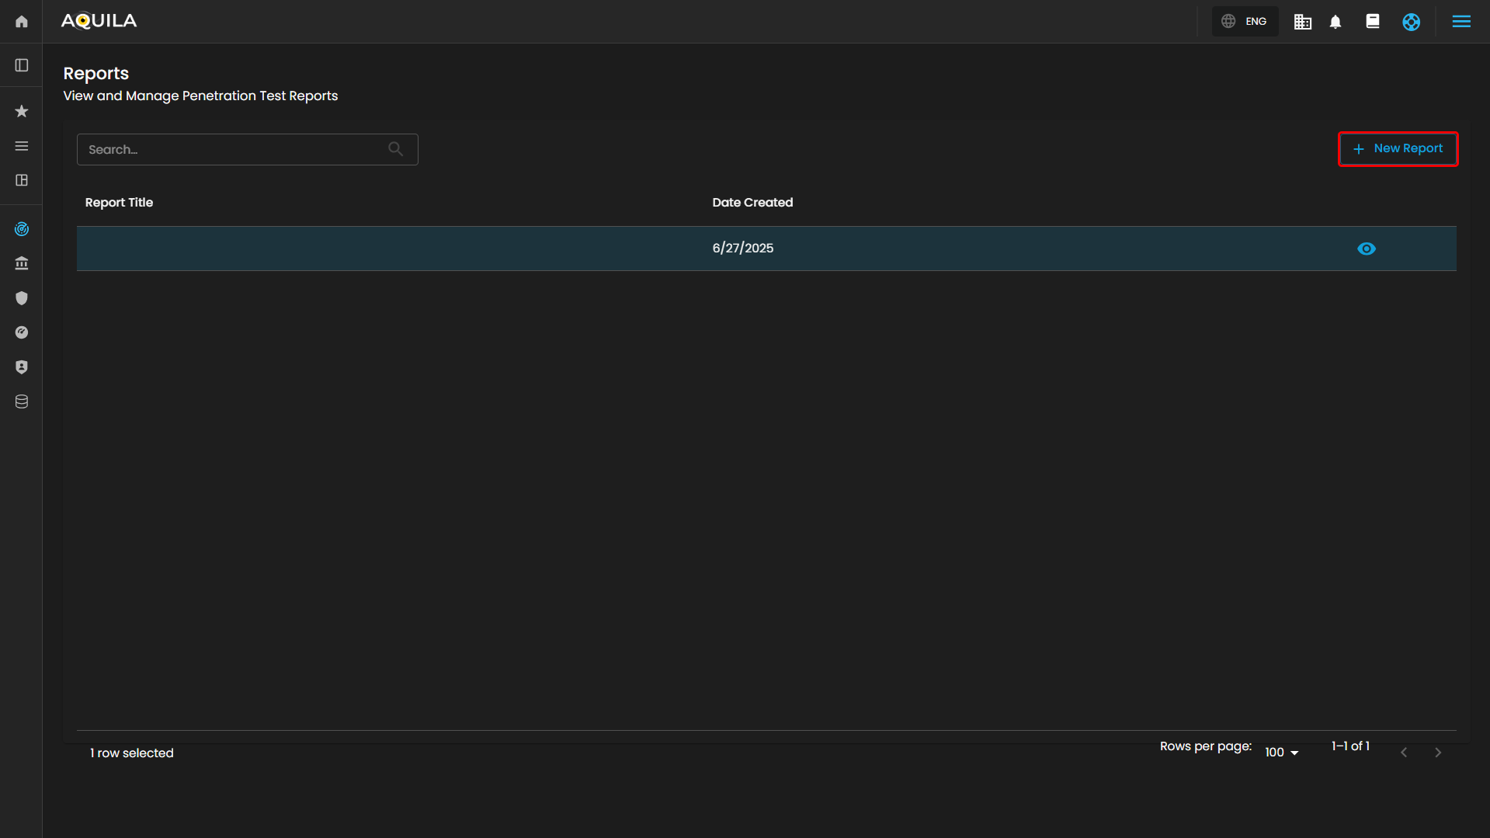Image resolution: width=1490 pixels, height=838 pixels.
Task: Sort by Report Title column header
Action: [119, 202]
